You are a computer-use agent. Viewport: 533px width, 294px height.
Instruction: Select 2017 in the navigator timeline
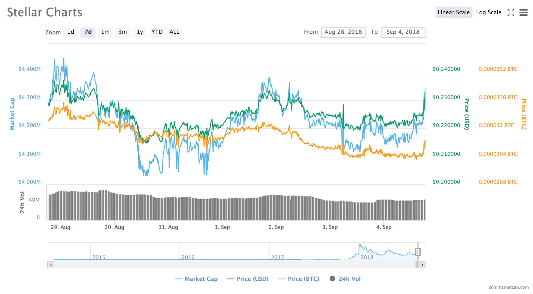(x=277, y=257)
